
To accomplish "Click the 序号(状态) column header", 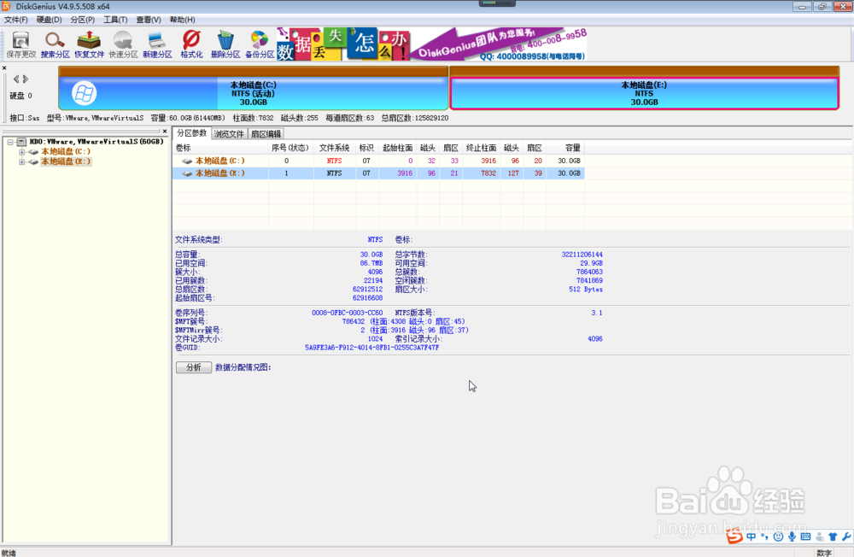I will coord(290,148).
